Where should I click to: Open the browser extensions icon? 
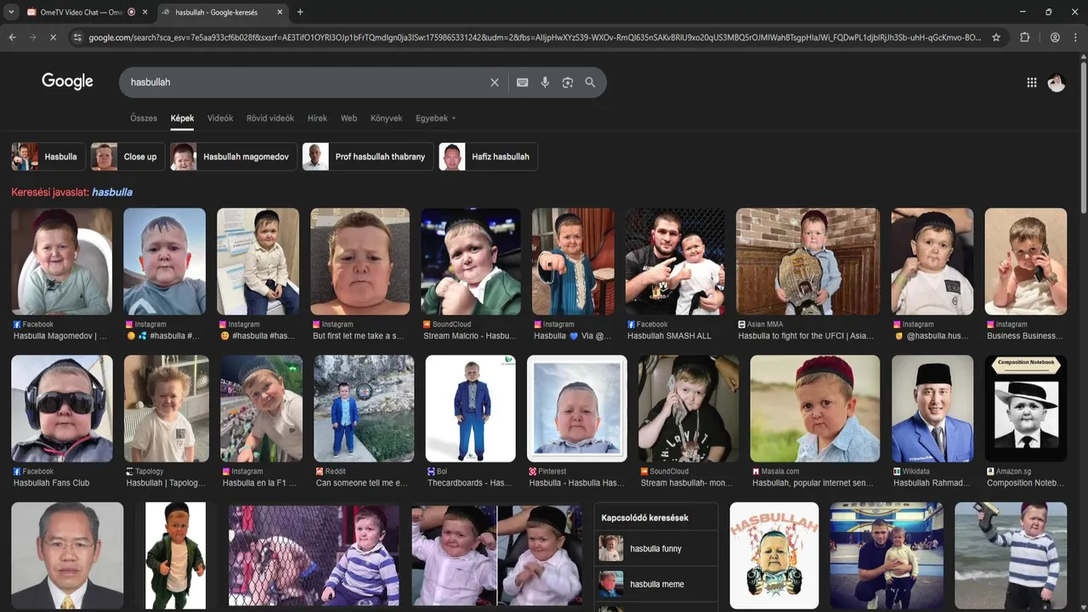coord(1025,37)
